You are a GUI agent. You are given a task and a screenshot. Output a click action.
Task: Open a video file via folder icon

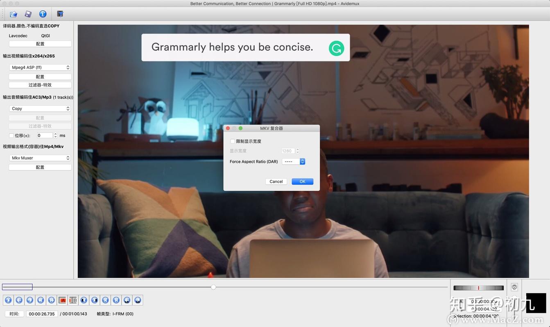pos(14,14)
